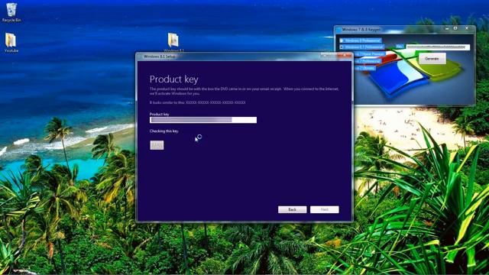Select the Youtube folder on the desktop
Viewport: 489px width, 275px height.
pyautogui.click(x=11, y=43)
